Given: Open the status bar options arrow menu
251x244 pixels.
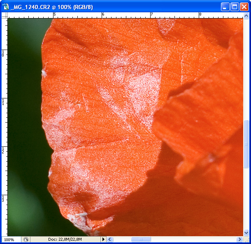Looking at the screenshot, I should pyautogui.click(x=103, y=239).
